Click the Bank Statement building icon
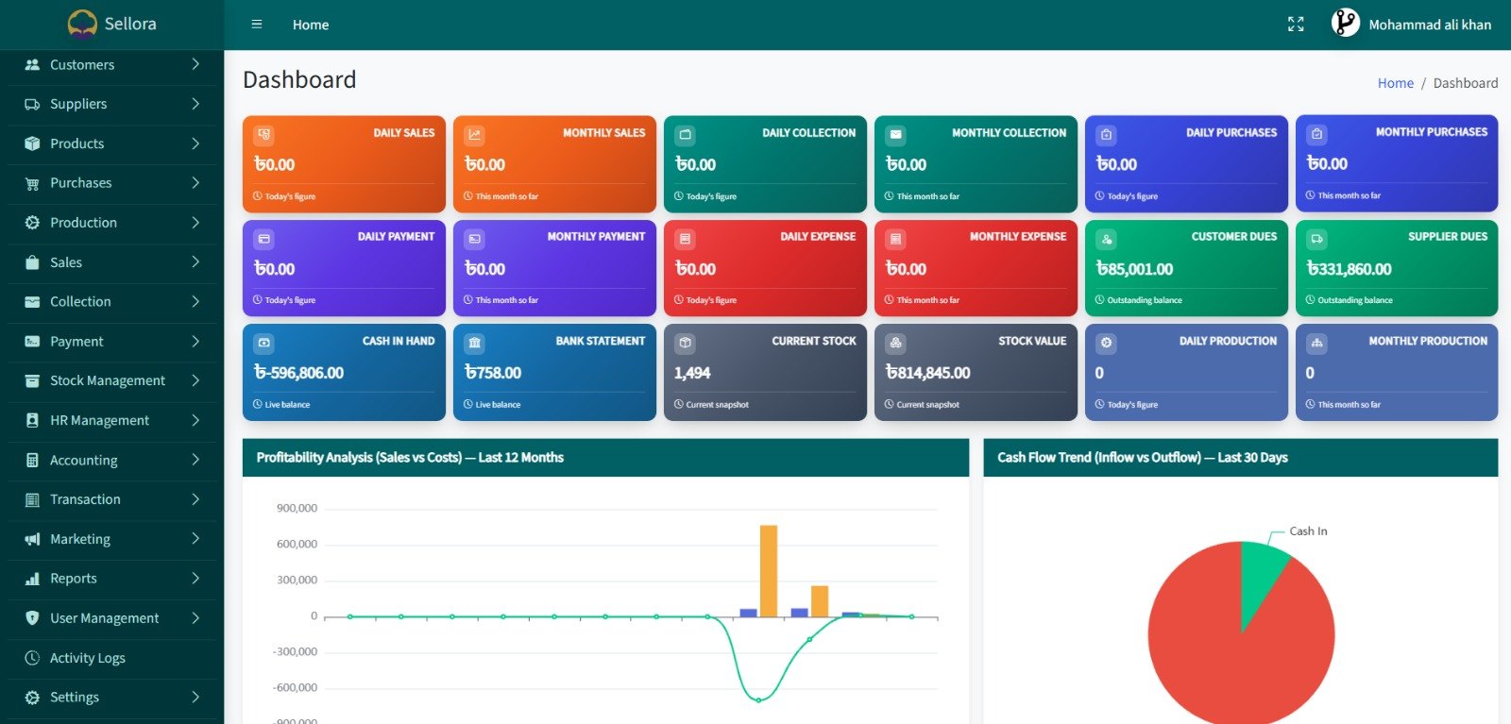Image resolution: width=1511 pixels, height=724 pixels. [475, 343]
